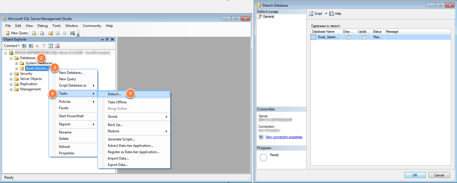Choose Take Offline in Tasks submenu

pos(134,102)
